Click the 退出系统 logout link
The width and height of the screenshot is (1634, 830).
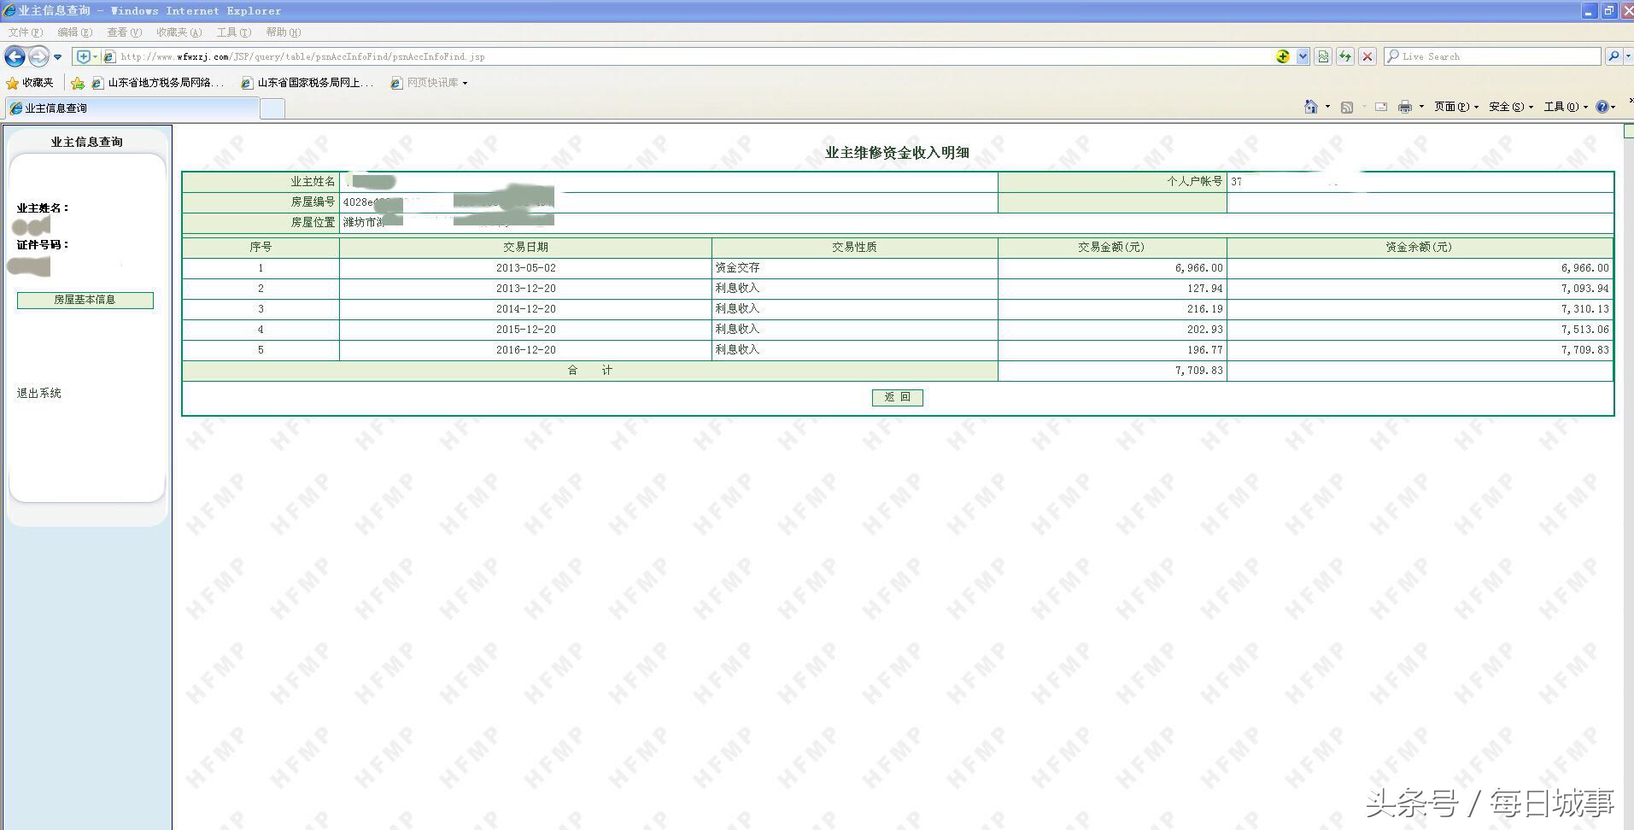39,393
